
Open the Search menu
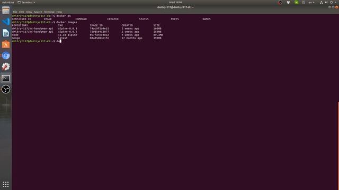[x=38, y=12]
